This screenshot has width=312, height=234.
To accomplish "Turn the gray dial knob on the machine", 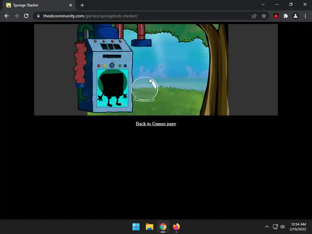I will coord(112,65).
